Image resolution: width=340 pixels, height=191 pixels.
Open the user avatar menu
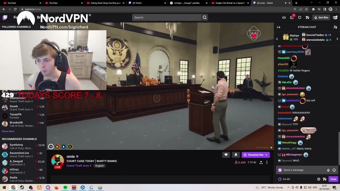tap(335, 18)
